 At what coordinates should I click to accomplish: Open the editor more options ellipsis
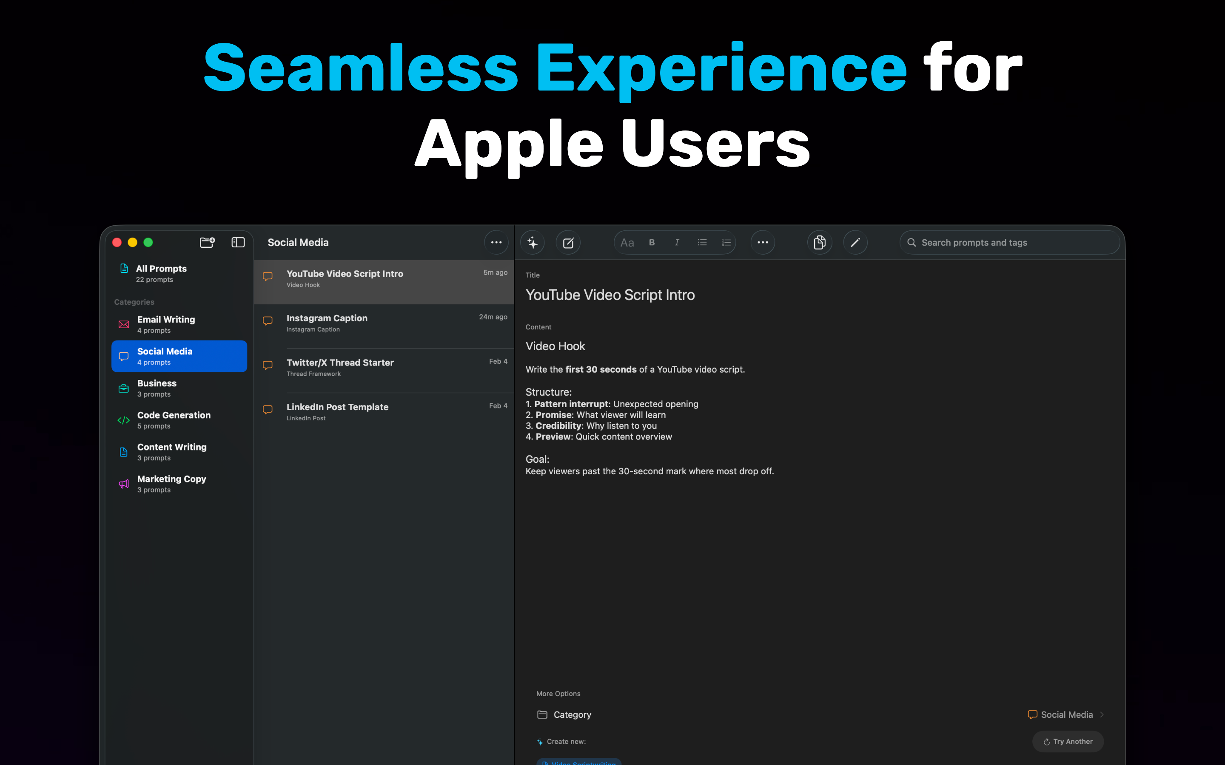(x=763, y=242)
